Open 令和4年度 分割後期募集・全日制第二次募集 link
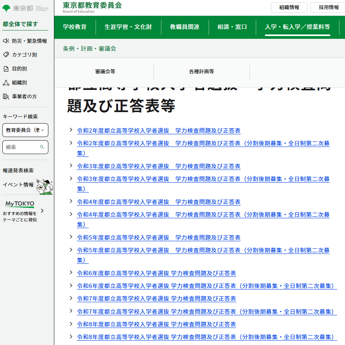This screenshot has height=345, width=345. [x=203, y=219]
